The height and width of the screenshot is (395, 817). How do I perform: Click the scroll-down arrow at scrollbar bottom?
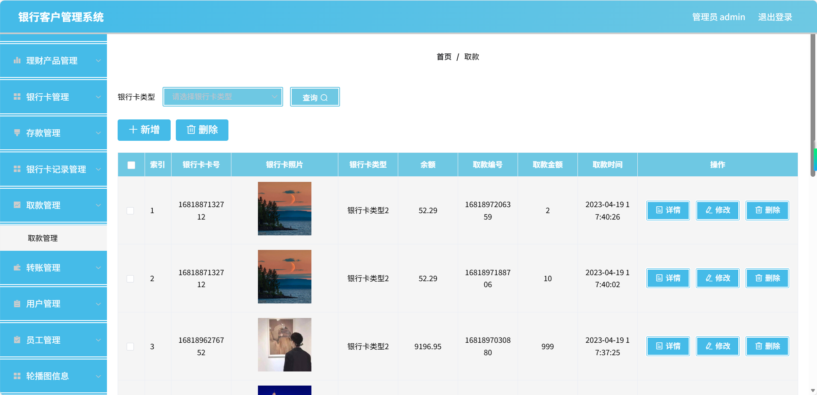(x=813, y=391)
